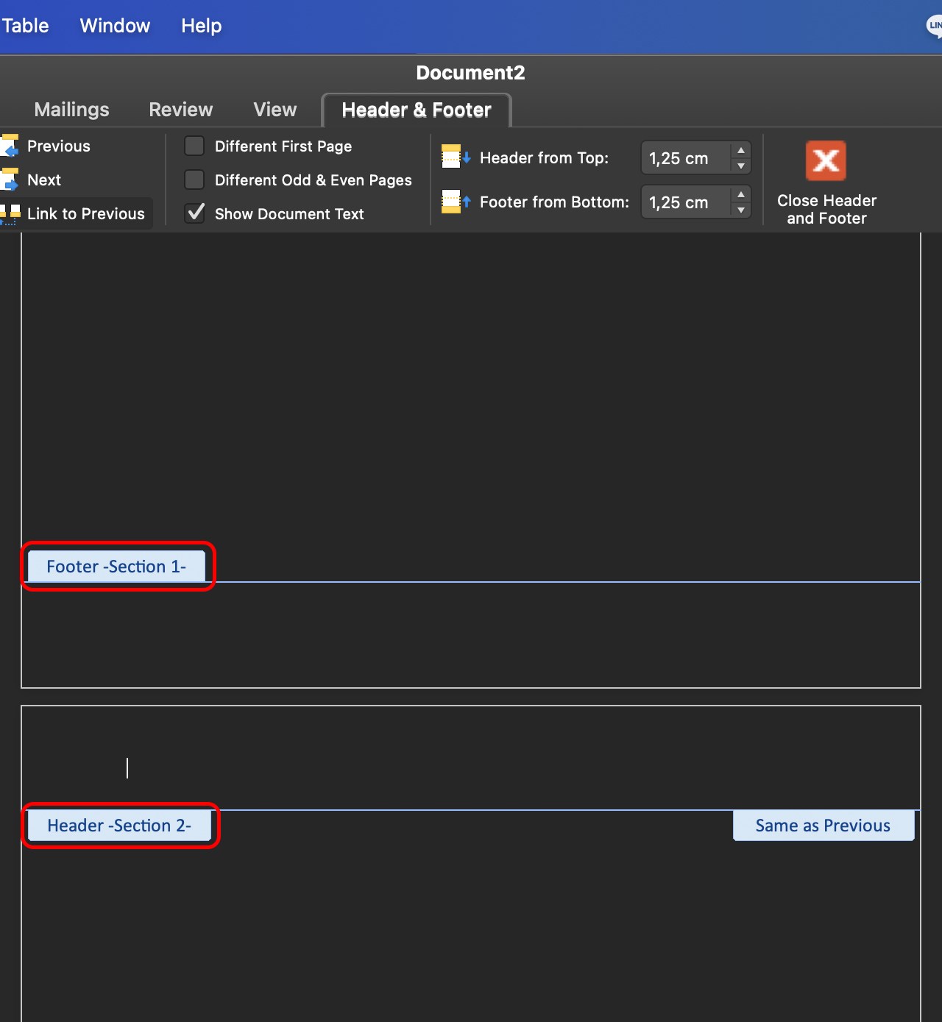Click the Document2 window title
The image size is (942, 1022).
(471, 73)
